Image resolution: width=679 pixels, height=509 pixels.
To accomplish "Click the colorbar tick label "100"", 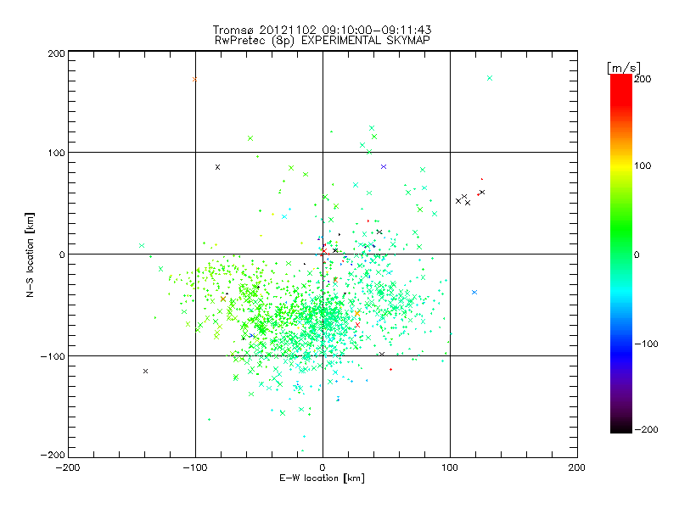I will (643, 165).
